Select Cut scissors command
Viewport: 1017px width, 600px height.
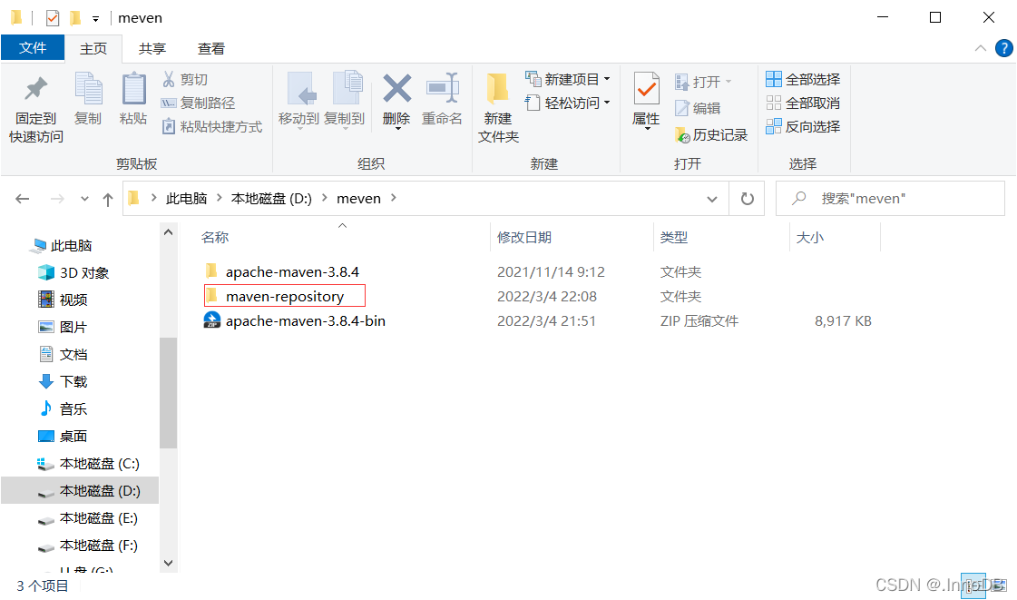pyautogui.click(x=185, y=79)
